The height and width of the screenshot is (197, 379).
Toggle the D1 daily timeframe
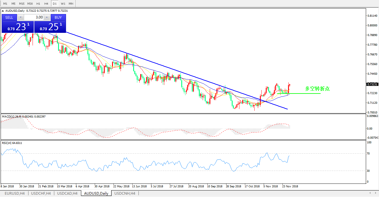(x=55, y=4)
